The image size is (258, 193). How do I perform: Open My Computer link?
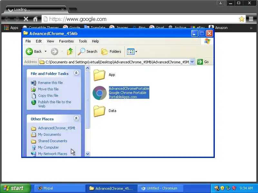48,147
